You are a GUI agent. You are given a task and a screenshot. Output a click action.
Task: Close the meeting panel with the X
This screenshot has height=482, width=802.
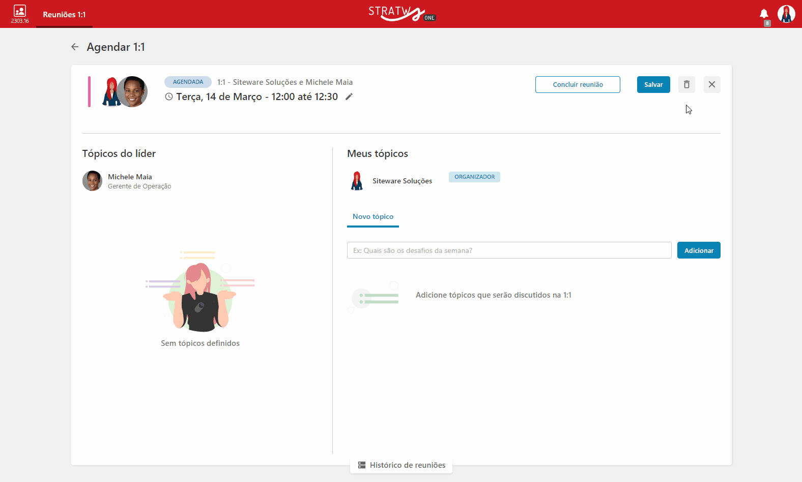point(712,84)
